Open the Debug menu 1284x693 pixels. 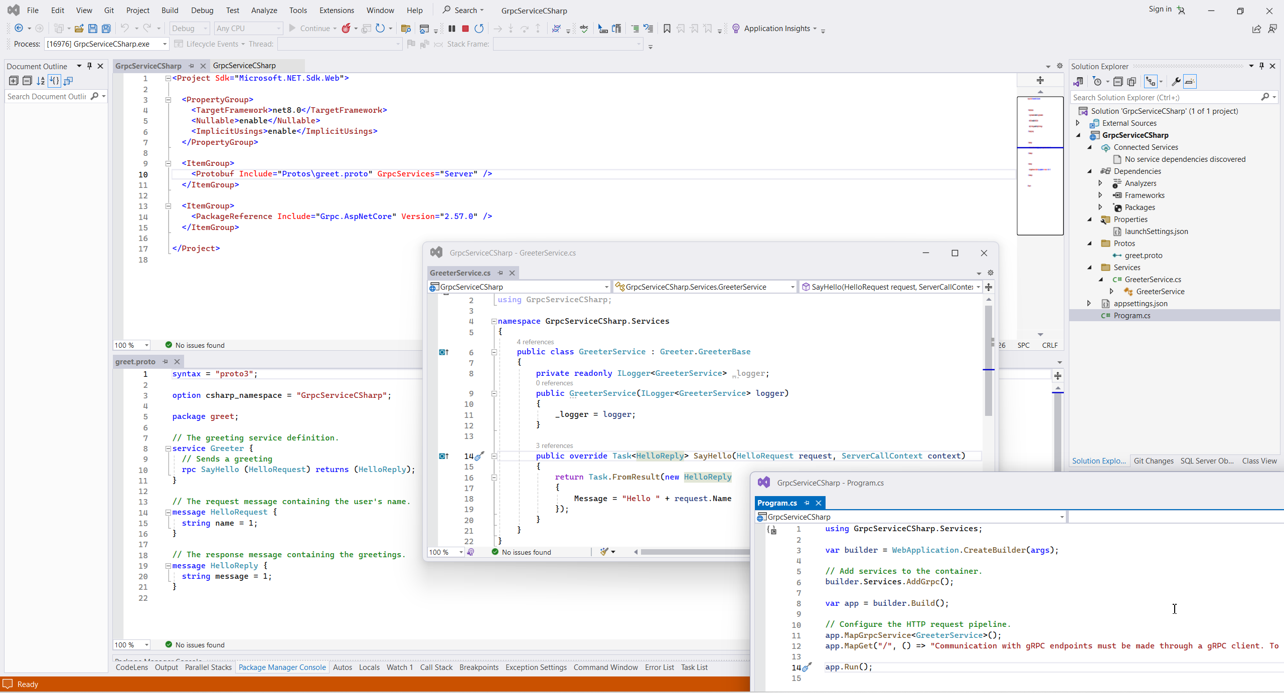click(202, 10)
